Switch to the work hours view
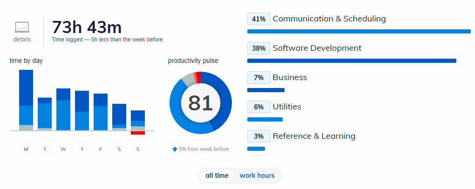 pos(257,175)
